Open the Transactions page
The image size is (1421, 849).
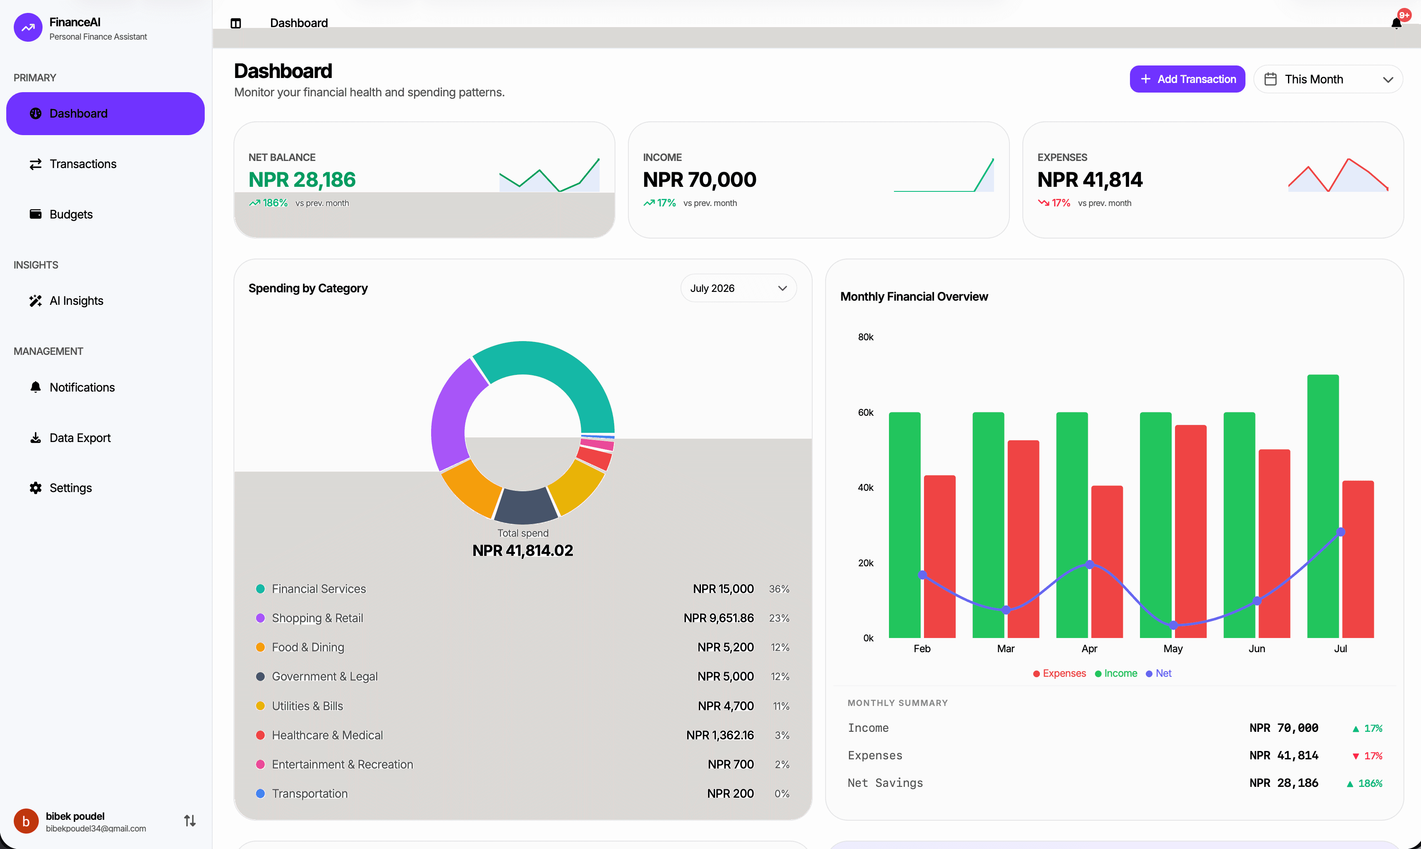pyautogui.click(x=105, y=164)
